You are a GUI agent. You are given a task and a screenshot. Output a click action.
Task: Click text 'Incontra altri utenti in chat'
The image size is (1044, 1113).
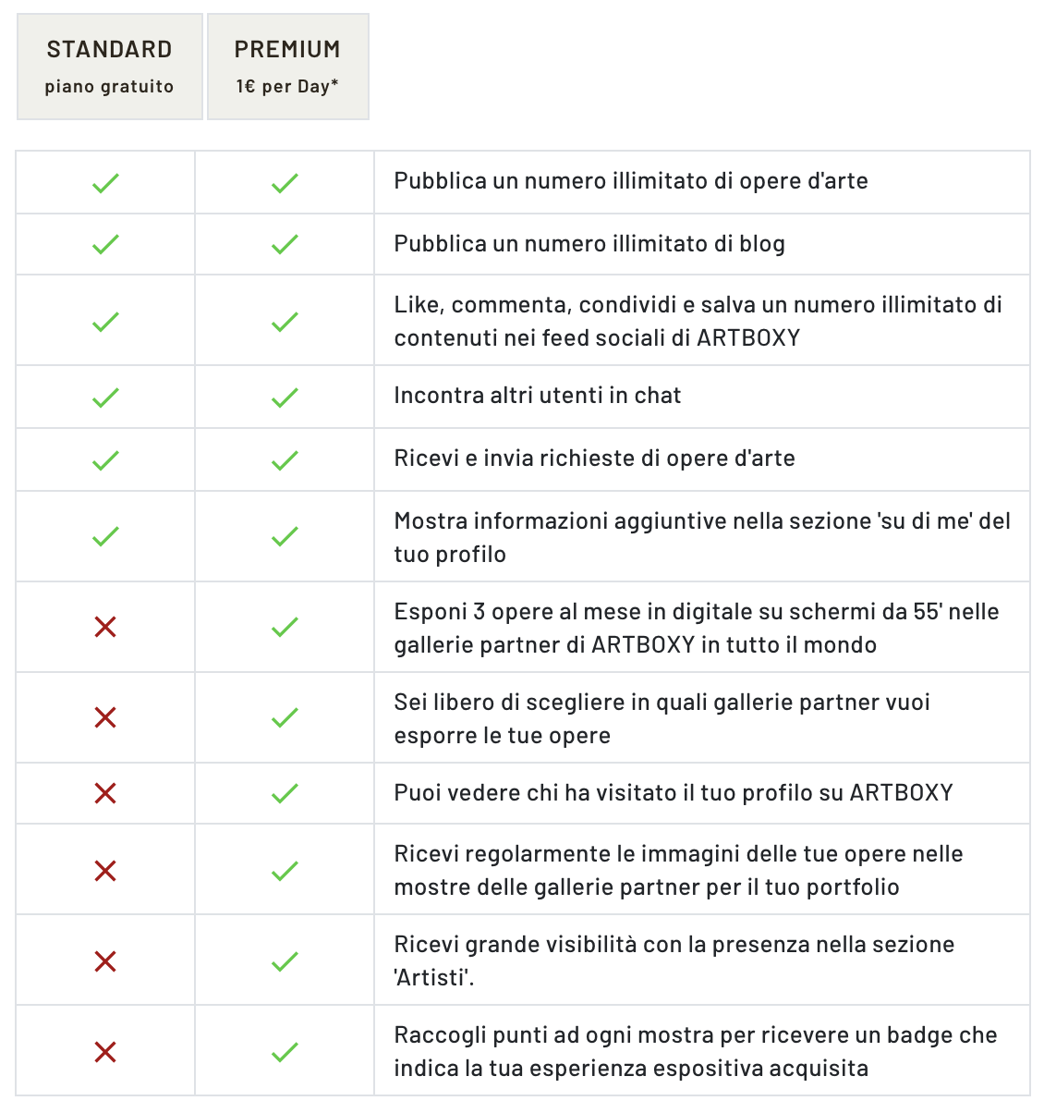(538, 396)
